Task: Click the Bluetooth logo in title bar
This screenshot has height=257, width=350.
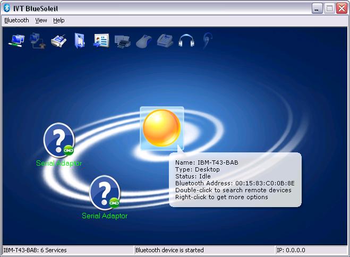Action: coord(7,8)
